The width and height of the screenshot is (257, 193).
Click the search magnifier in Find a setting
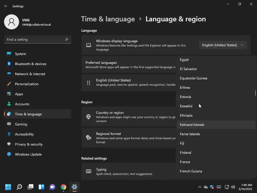tap(66, 39)
